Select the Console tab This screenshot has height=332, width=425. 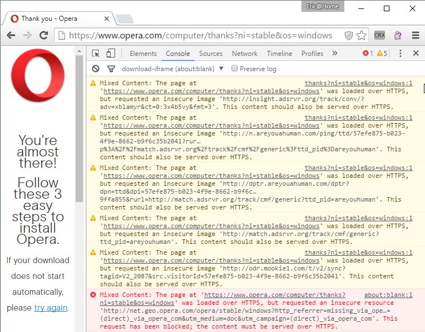pyautogui.click(x=178, y=54)
